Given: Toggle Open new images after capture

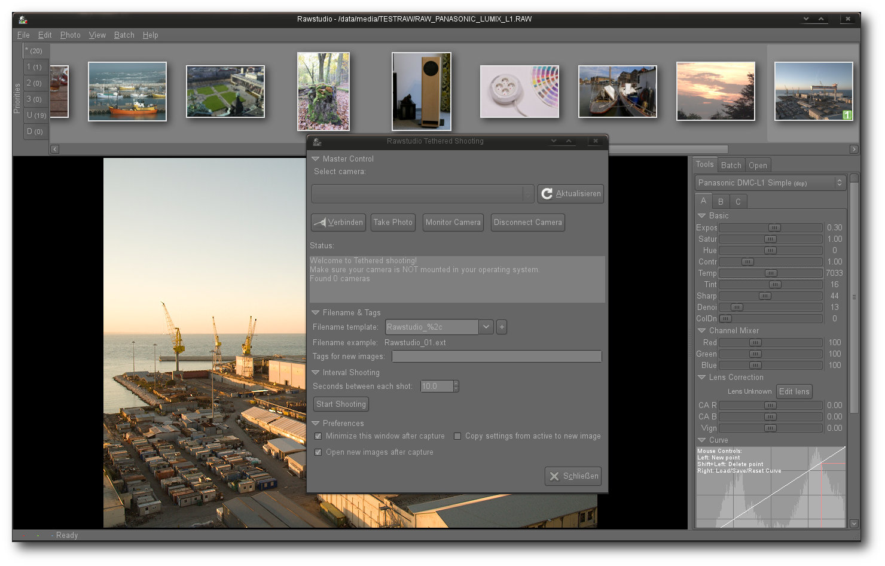Looking at the screenshot, I should (x=318, y=452).
